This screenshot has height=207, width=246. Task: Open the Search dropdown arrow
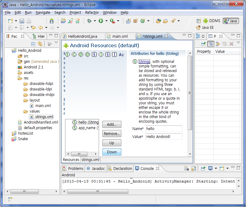[x=178, y=21]
